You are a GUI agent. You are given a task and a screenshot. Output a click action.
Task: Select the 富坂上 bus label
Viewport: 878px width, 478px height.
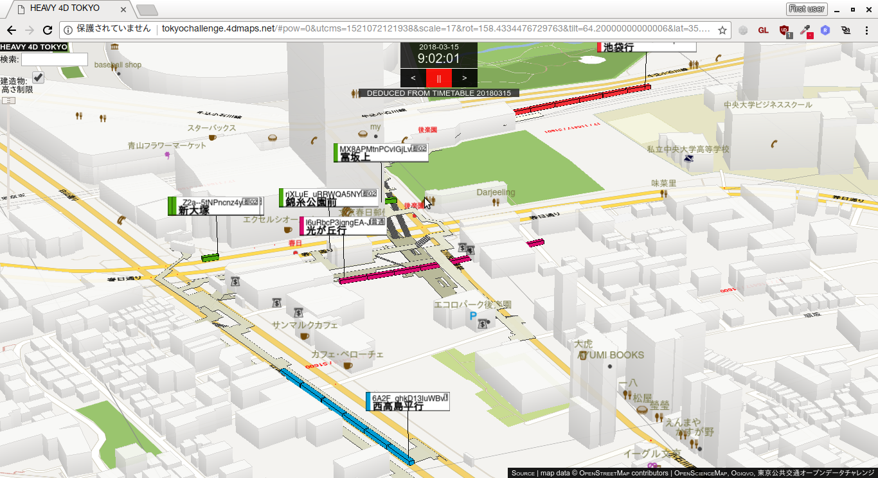[x=381, y=153]
